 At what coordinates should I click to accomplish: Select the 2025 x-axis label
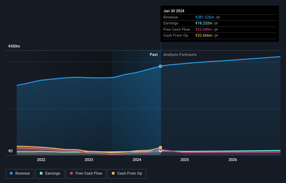pos(185,160)
